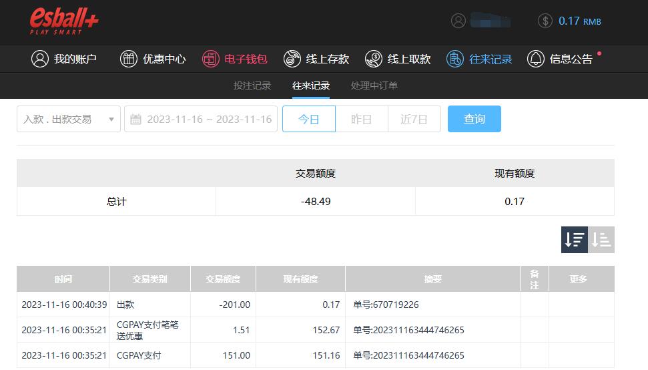The width and height of the screenshot is (648, 370).
Task: Switch to 投注记录 tab
Action: [x=252, y=85]
